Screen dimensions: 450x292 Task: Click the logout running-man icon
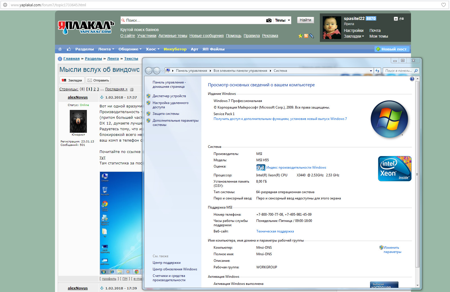pos(401,19)
